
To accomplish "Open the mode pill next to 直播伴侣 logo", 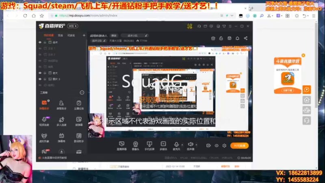I will coord(73,26).
